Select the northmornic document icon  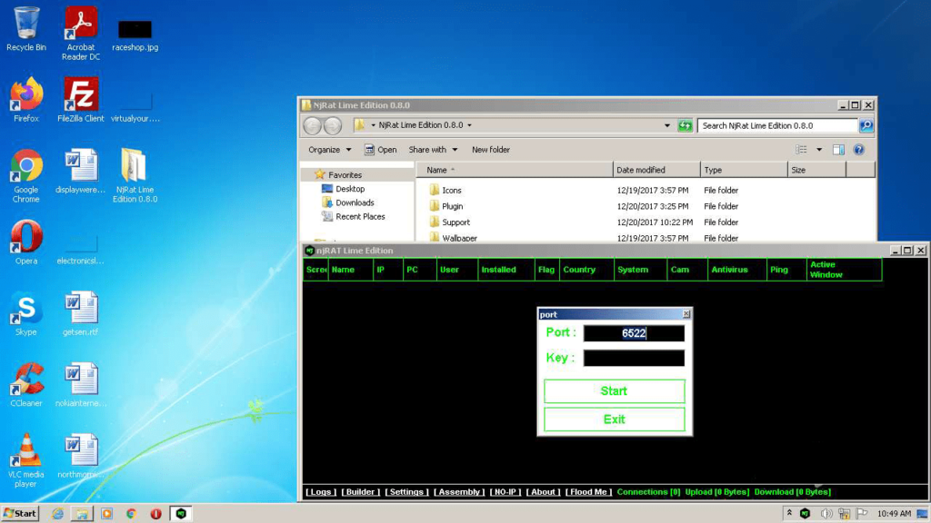[x=81, y=456]
